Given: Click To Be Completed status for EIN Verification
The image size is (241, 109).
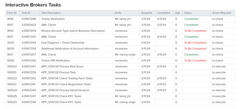Looking at the screenshot, I should pos(195,60).
